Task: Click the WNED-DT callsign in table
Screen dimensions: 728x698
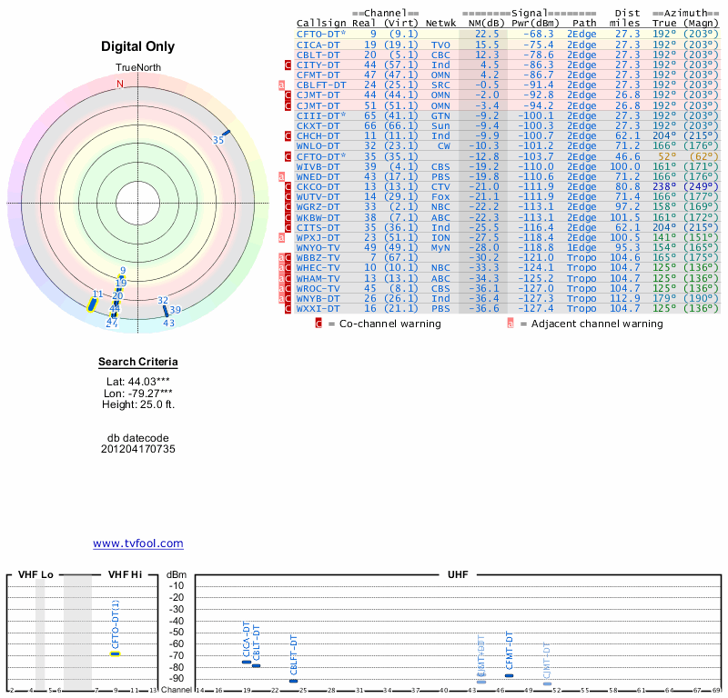Action: [318, 175]
